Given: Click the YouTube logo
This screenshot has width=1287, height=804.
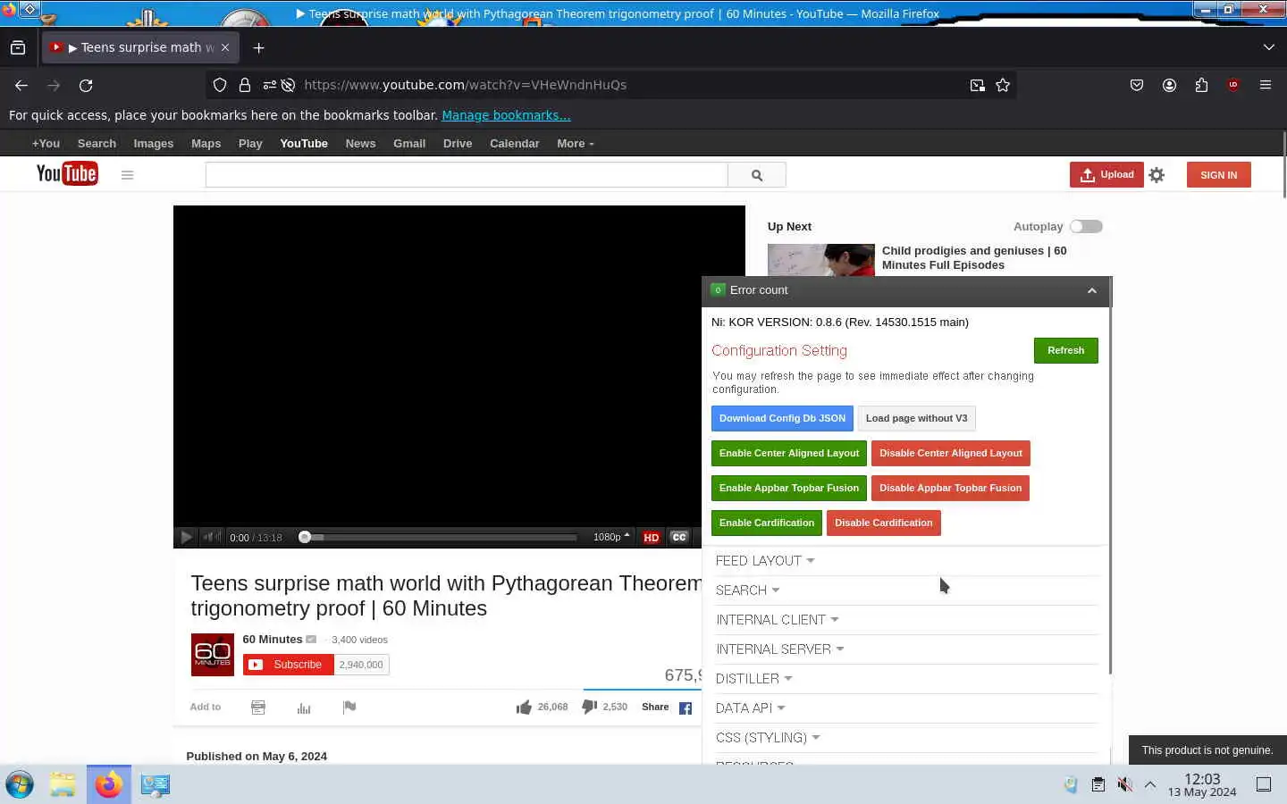Looking at the screenshot, I should tap(67, 174).
